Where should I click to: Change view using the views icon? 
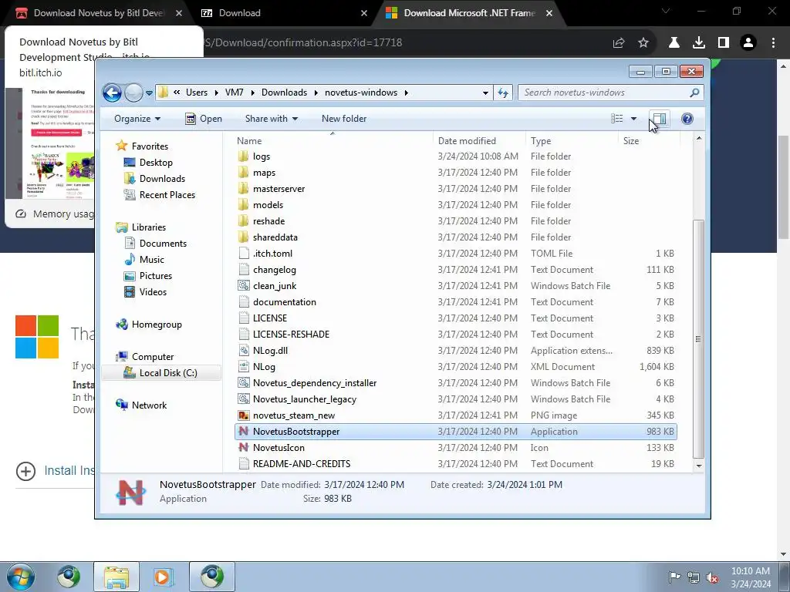tap(617, 118)
